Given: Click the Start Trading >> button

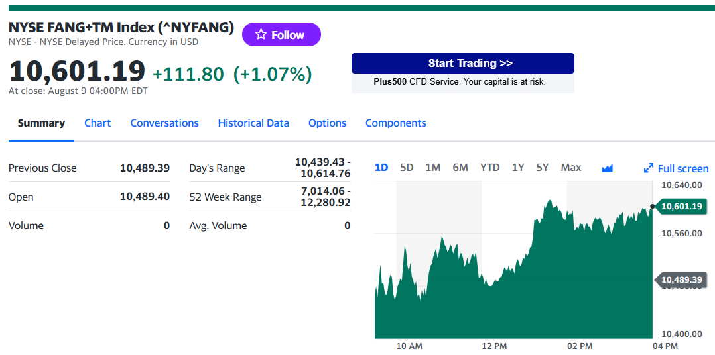Looking at the screenshot, I should tap(463, 64).
